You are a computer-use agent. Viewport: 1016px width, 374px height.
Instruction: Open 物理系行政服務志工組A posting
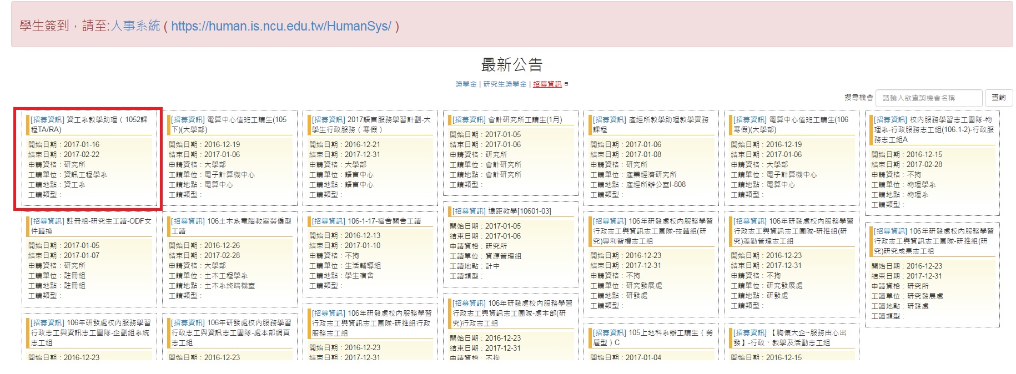click(x=933, y=129)
